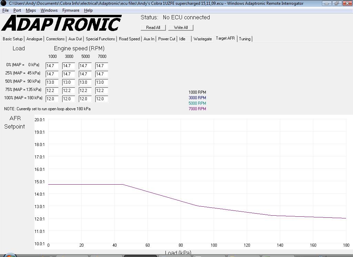353x257 pixels.
Task: Click the Engine speed (RPM) heading
Action: coord(79,49)
